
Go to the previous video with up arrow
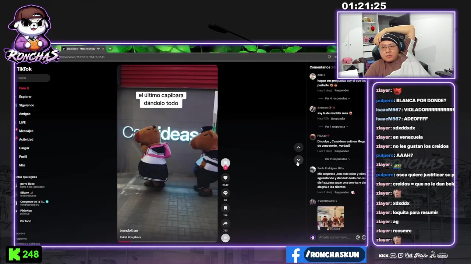click(x=298, y=147)
